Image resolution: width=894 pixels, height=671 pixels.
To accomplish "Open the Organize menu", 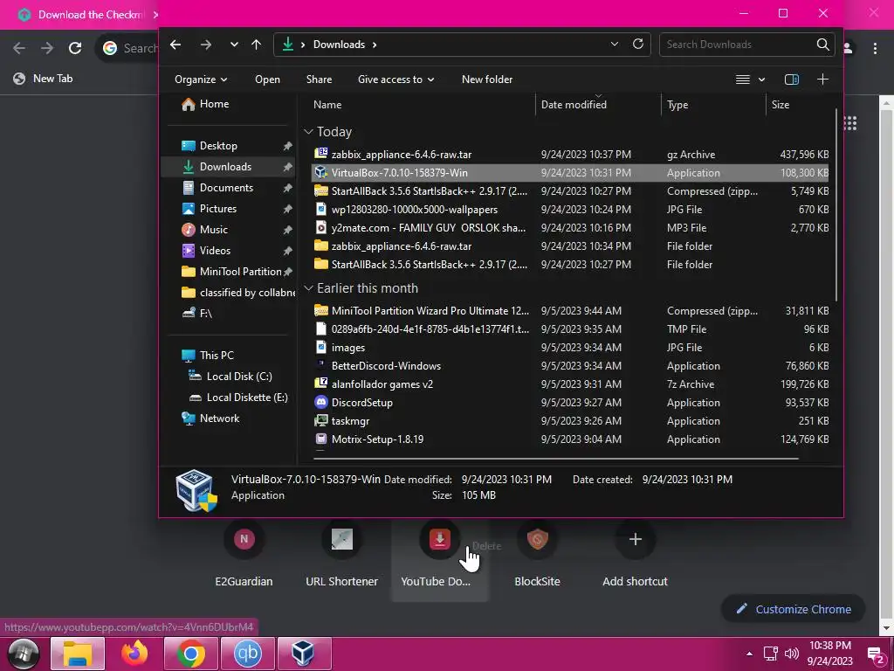I will pos(201,80).
